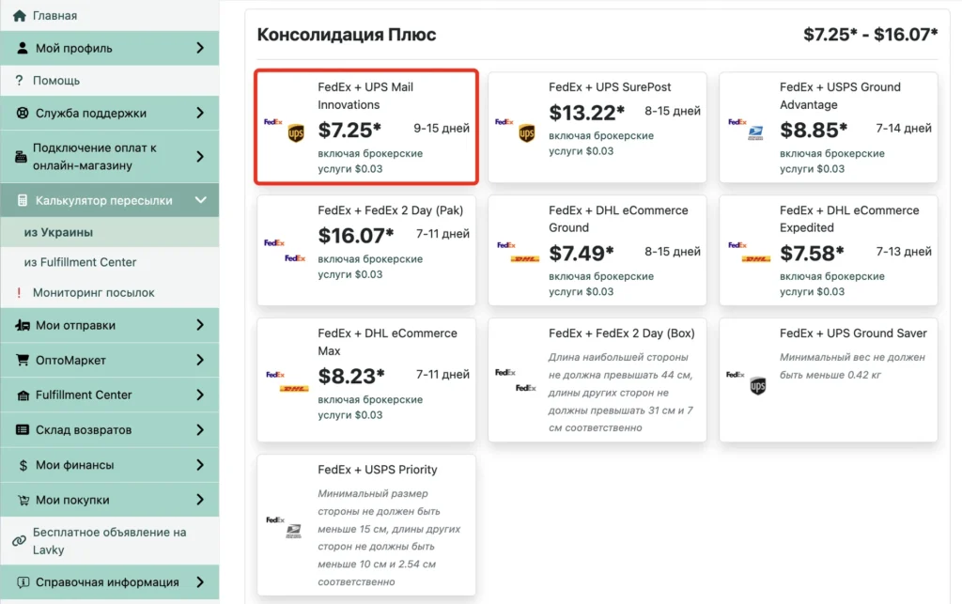
Task: Collapse Калькулятор пересылки with its down chevron
Action: click(201, 200)
